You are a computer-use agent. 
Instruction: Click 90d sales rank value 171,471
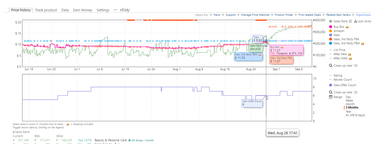click(x=45, y=140)
